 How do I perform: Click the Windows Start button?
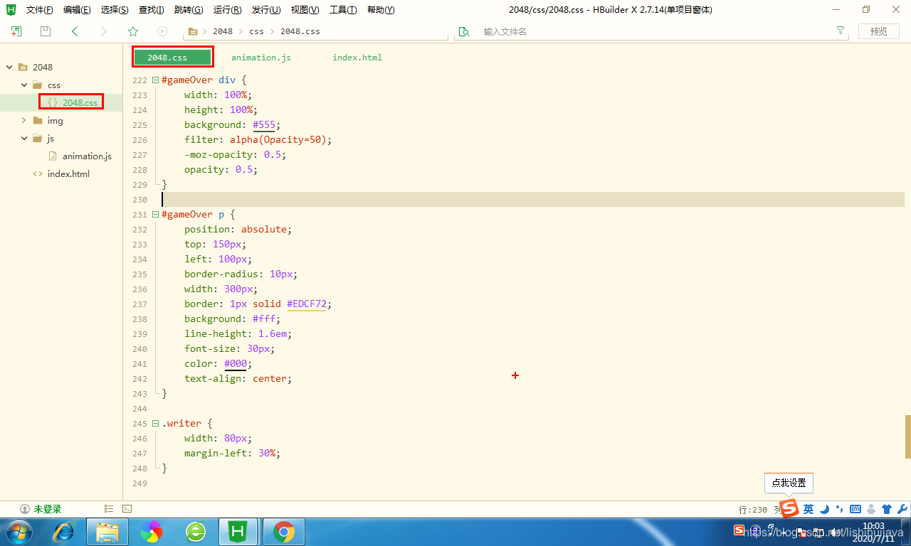(x=19, y=531)
